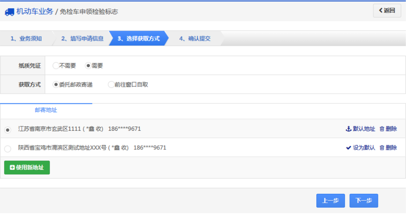Select Jiangsu Nanjing address radio button

[x=7, y=130]
